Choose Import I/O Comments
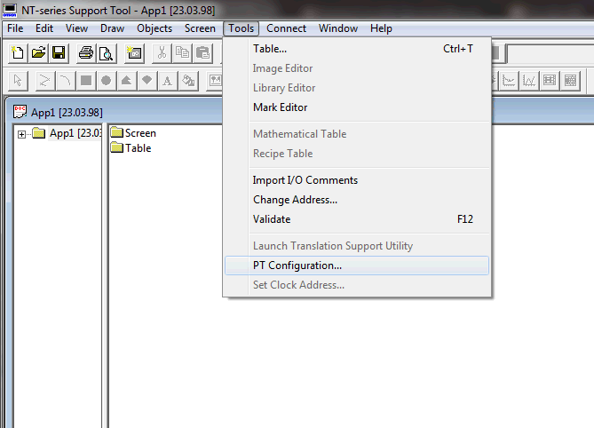Viewport: 594px width, 428px height. 357,180
